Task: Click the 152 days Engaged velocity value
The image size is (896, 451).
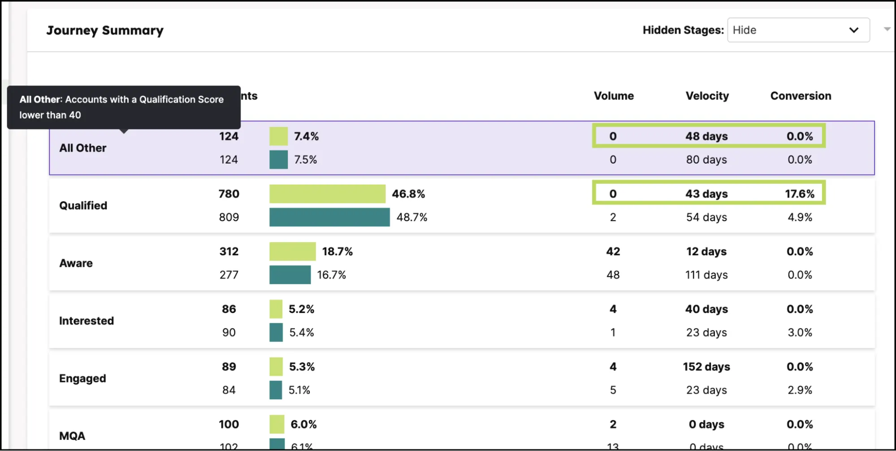Action: (x=706, y=367)
